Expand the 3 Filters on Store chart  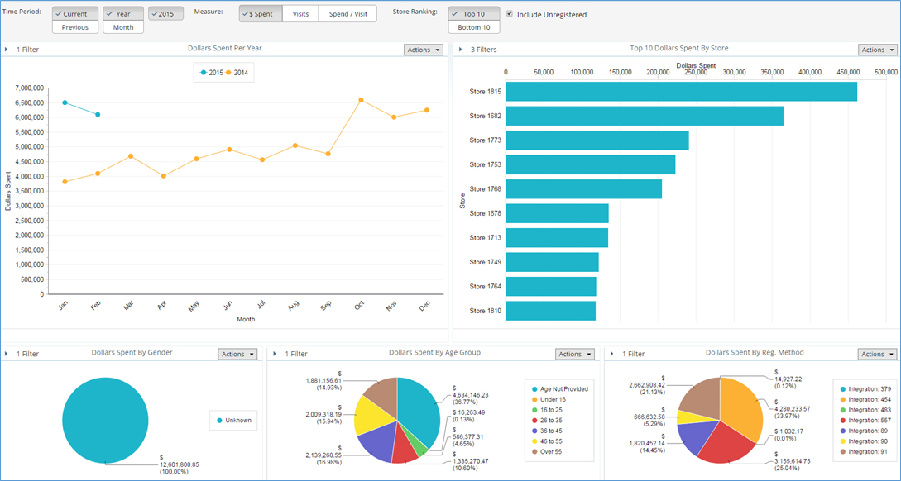tap(461, 50)
